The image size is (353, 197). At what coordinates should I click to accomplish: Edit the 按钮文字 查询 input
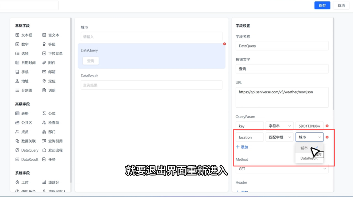(282, 69)
